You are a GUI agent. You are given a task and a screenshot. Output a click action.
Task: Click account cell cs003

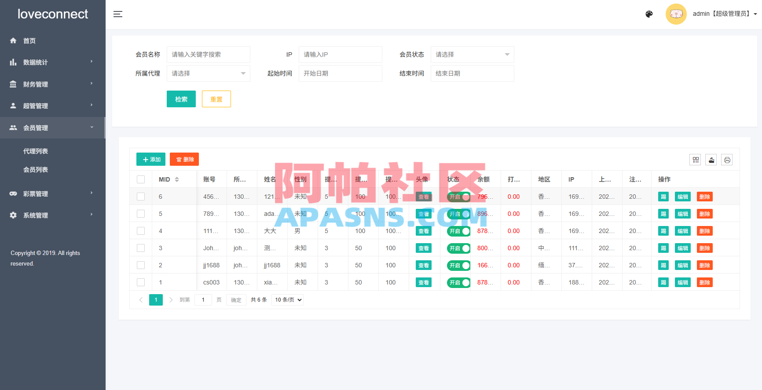click(211, 282)
